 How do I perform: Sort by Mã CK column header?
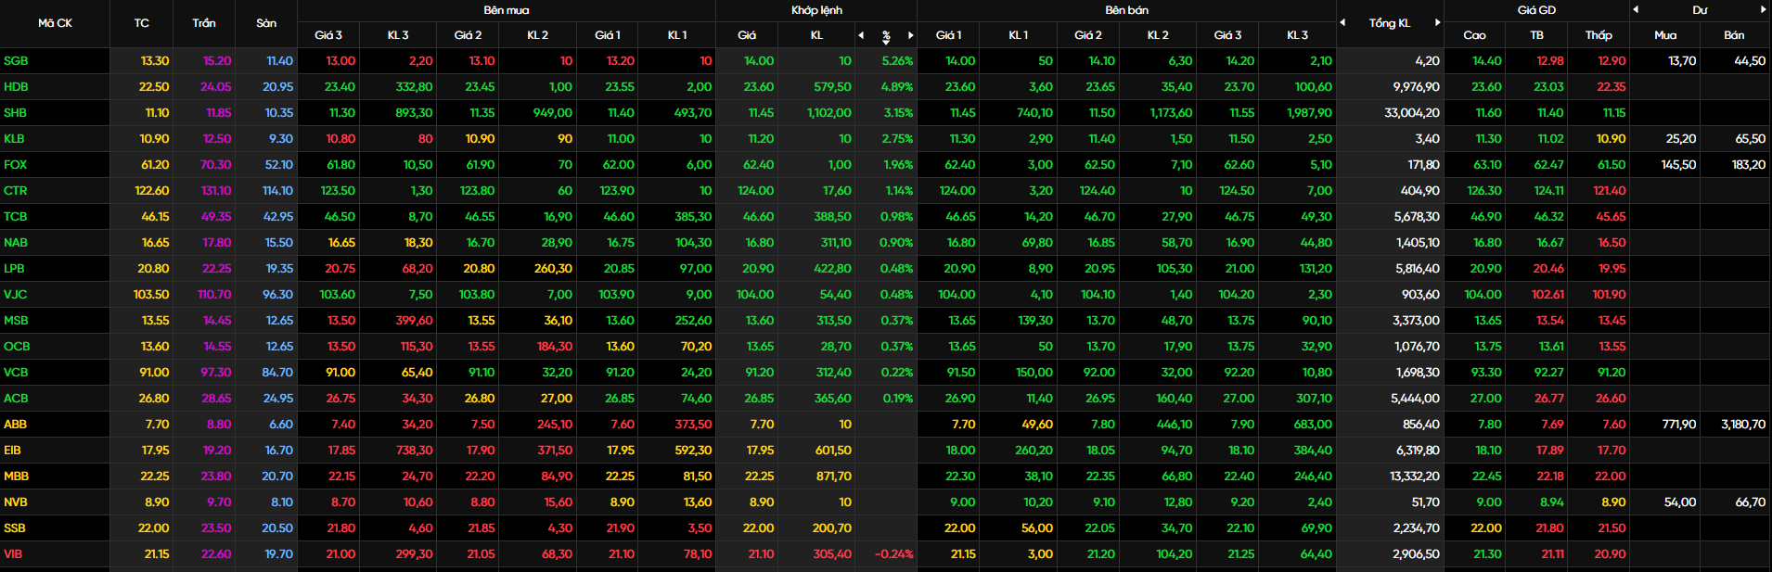(55, 23)
